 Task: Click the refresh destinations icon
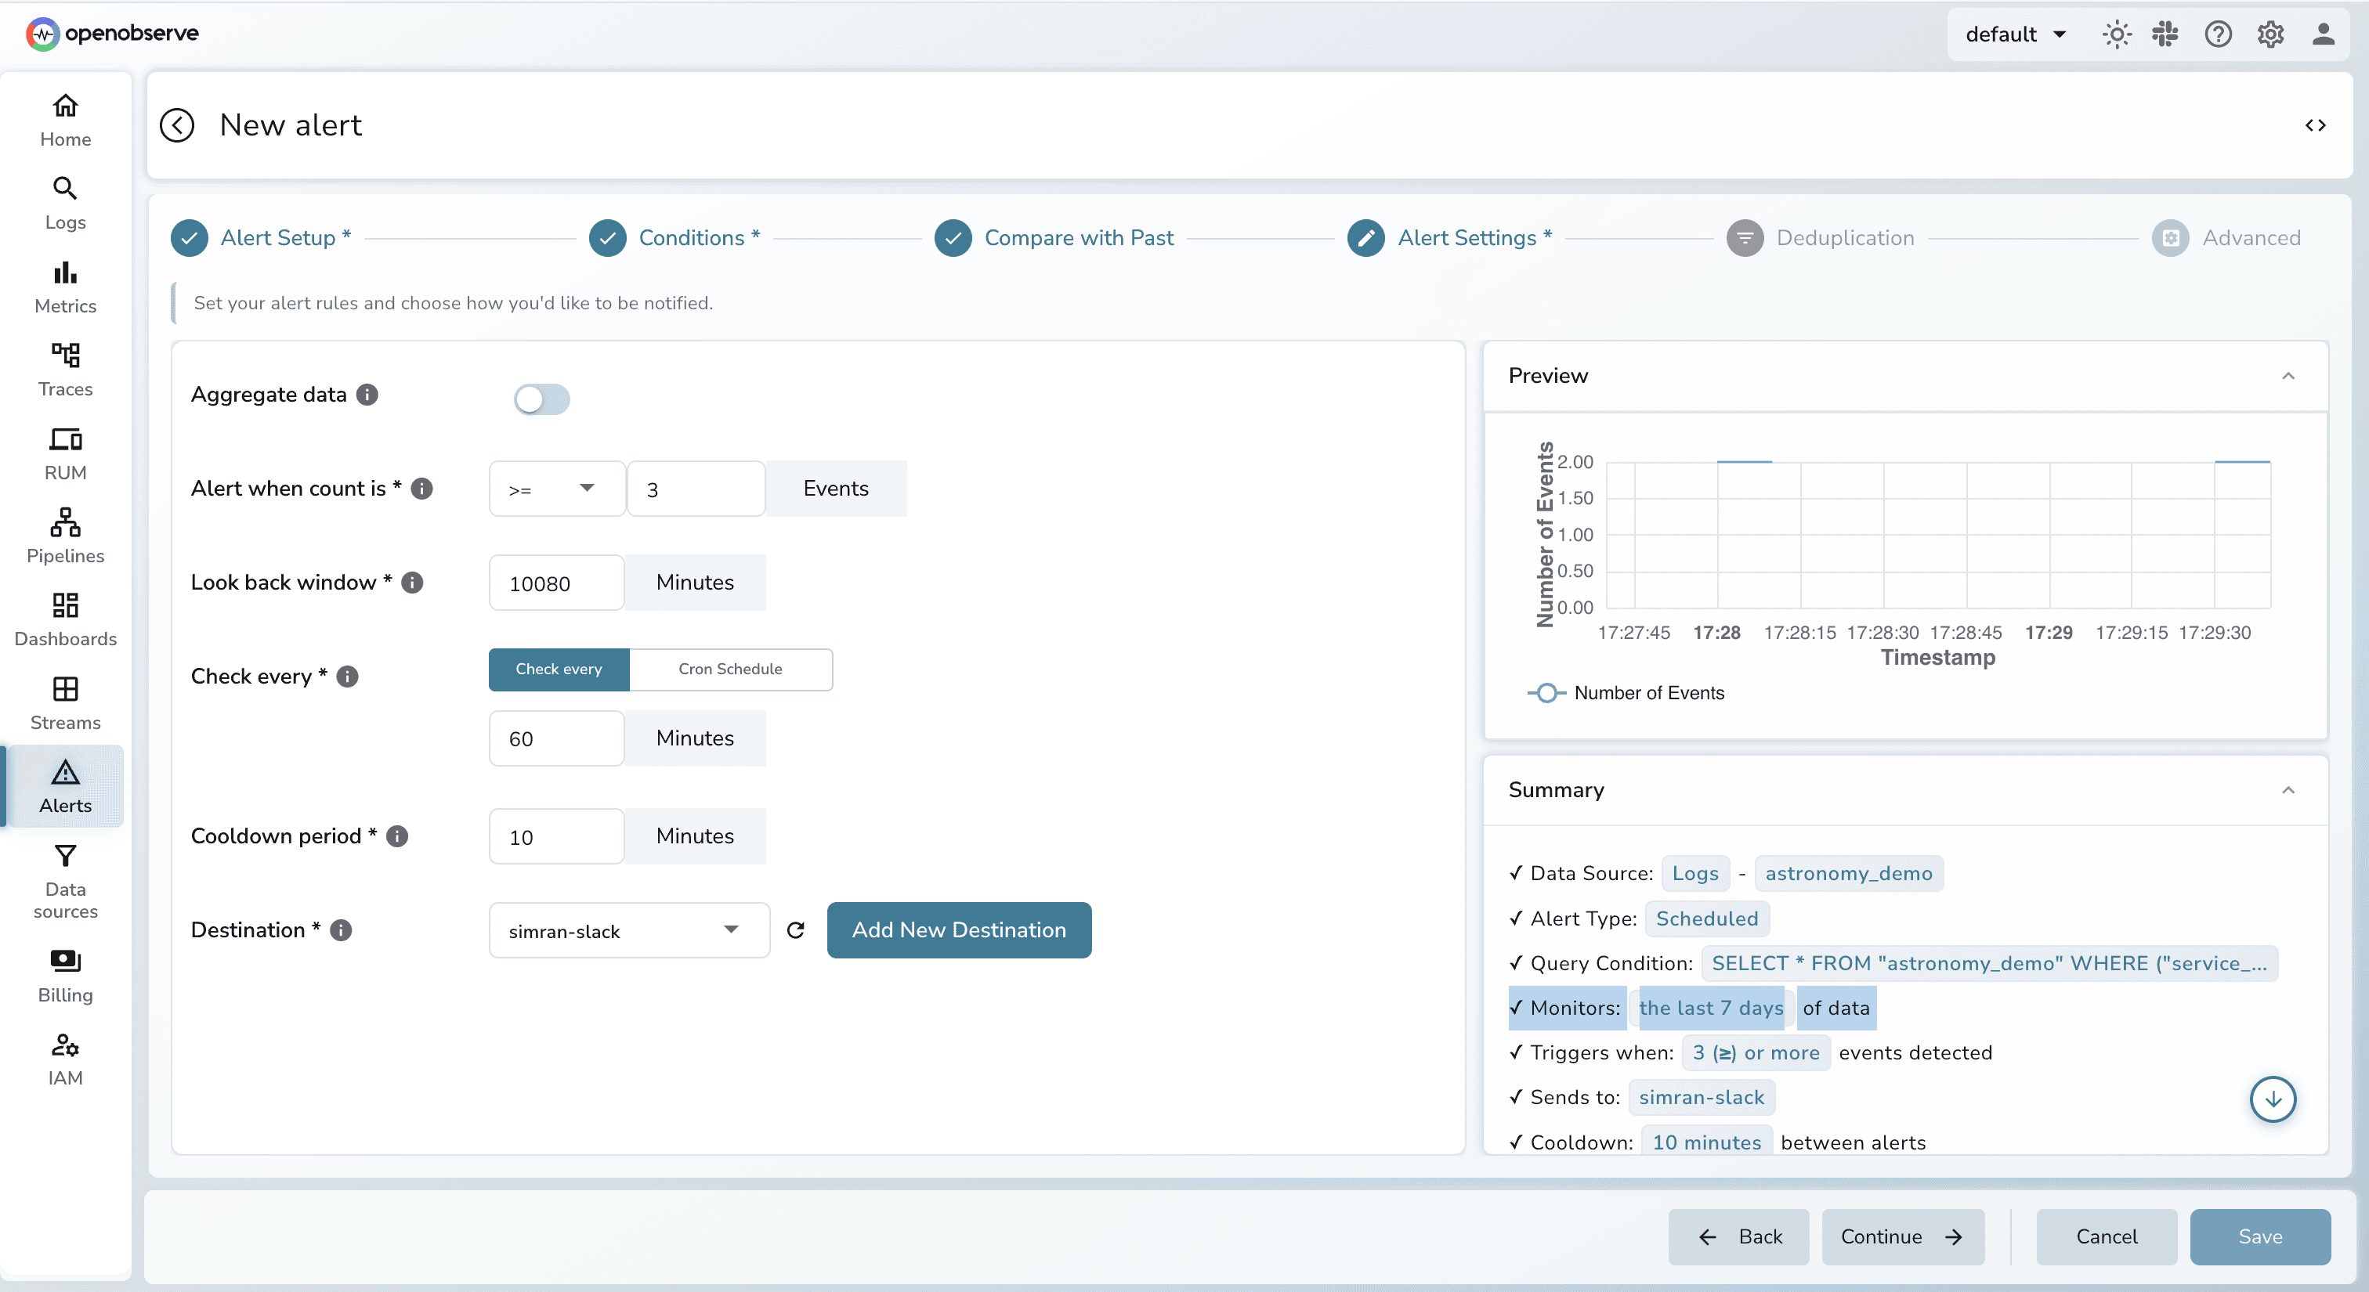pyautogui.click(x=795, y=930)
